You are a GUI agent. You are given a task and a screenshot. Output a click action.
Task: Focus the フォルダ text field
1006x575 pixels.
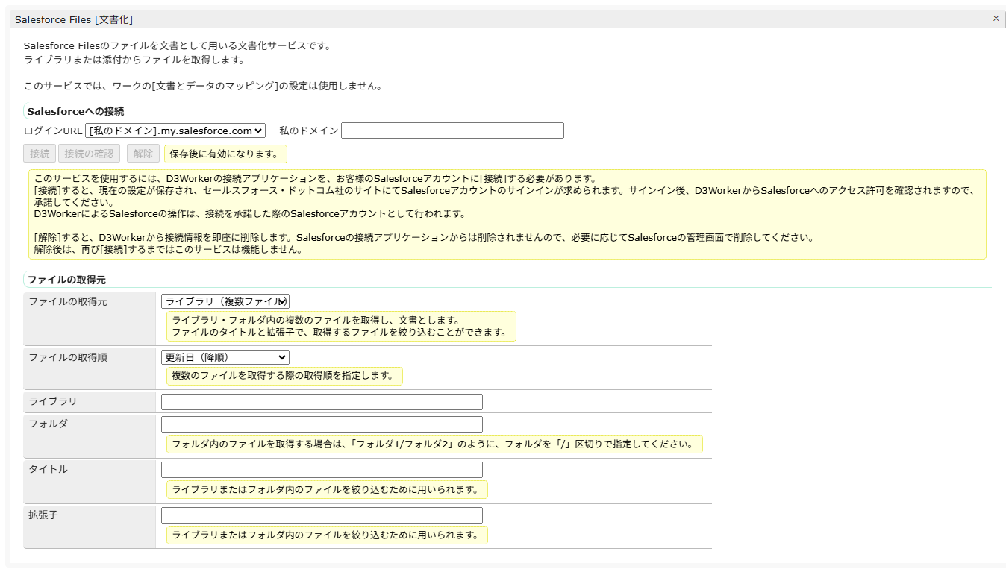(322, 424)
